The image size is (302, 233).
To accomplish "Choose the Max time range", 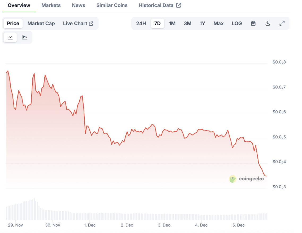I will click(218, 24).
